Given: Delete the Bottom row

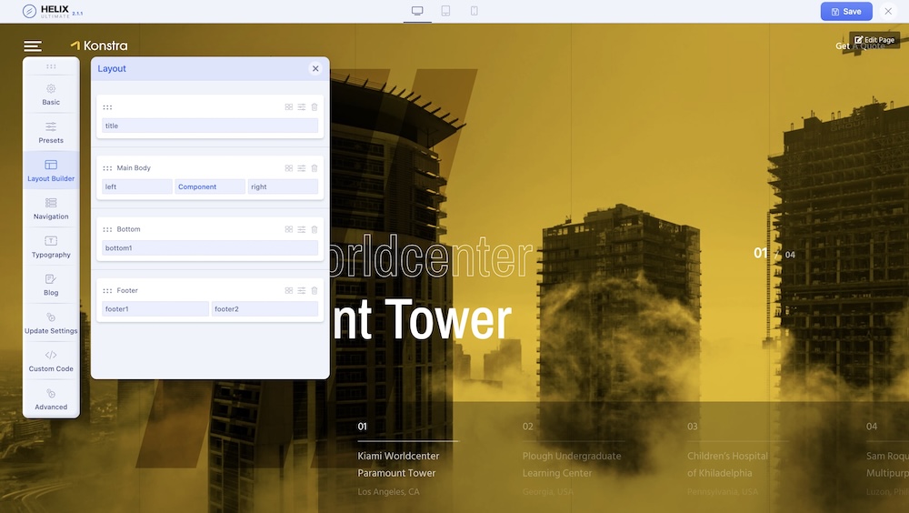Looking at the screenshot, I should [315, 229].
